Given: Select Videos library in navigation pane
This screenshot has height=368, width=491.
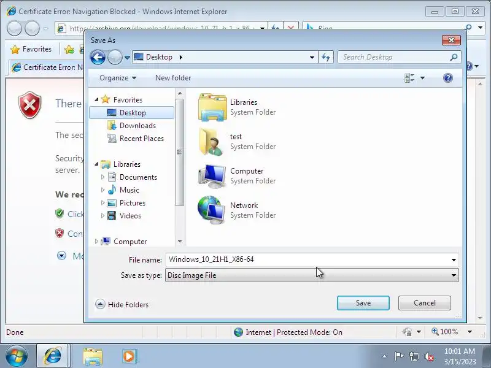Looking at the screenshot, I should pos(130,216).
